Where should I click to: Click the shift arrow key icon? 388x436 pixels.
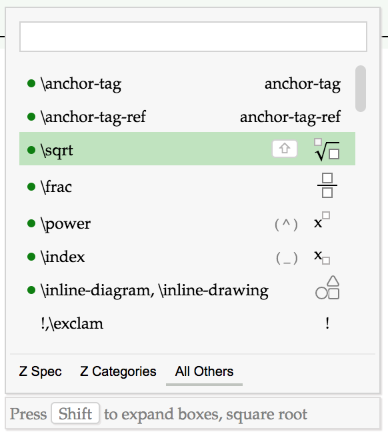[285, 149]
